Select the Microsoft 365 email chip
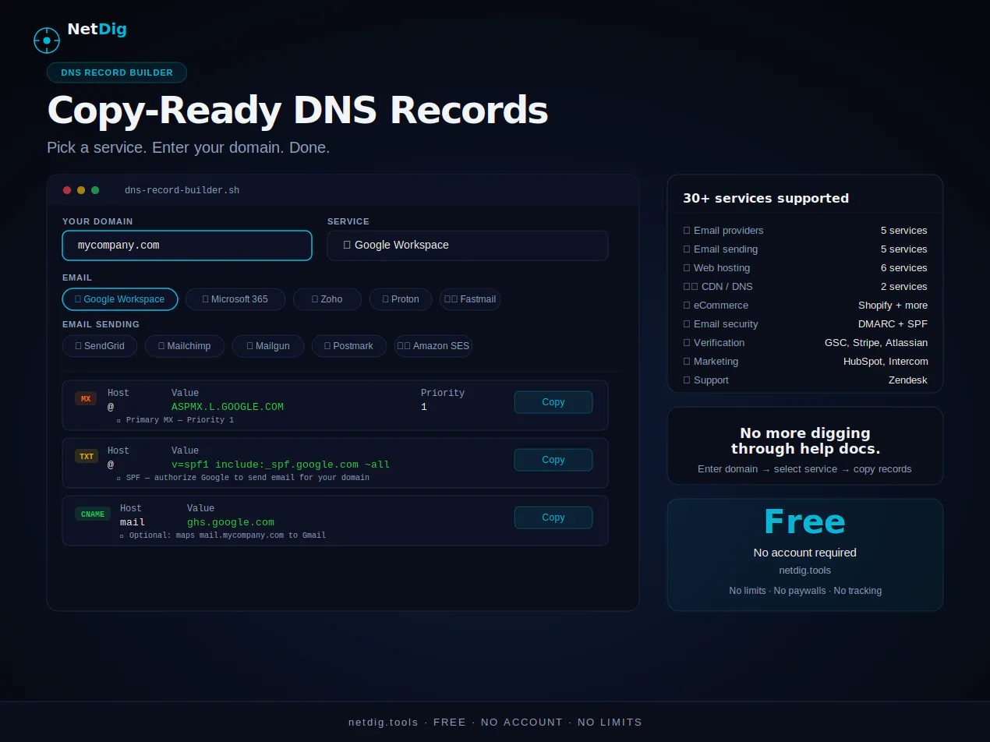 pyautogui.click(x=235, y=299)
